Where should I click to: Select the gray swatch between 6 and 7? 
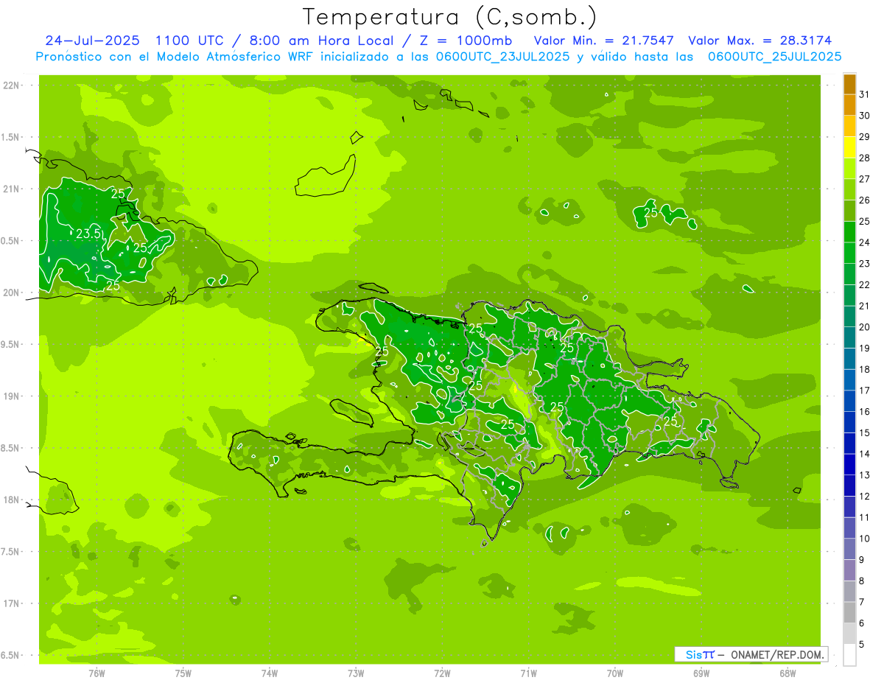849,612
